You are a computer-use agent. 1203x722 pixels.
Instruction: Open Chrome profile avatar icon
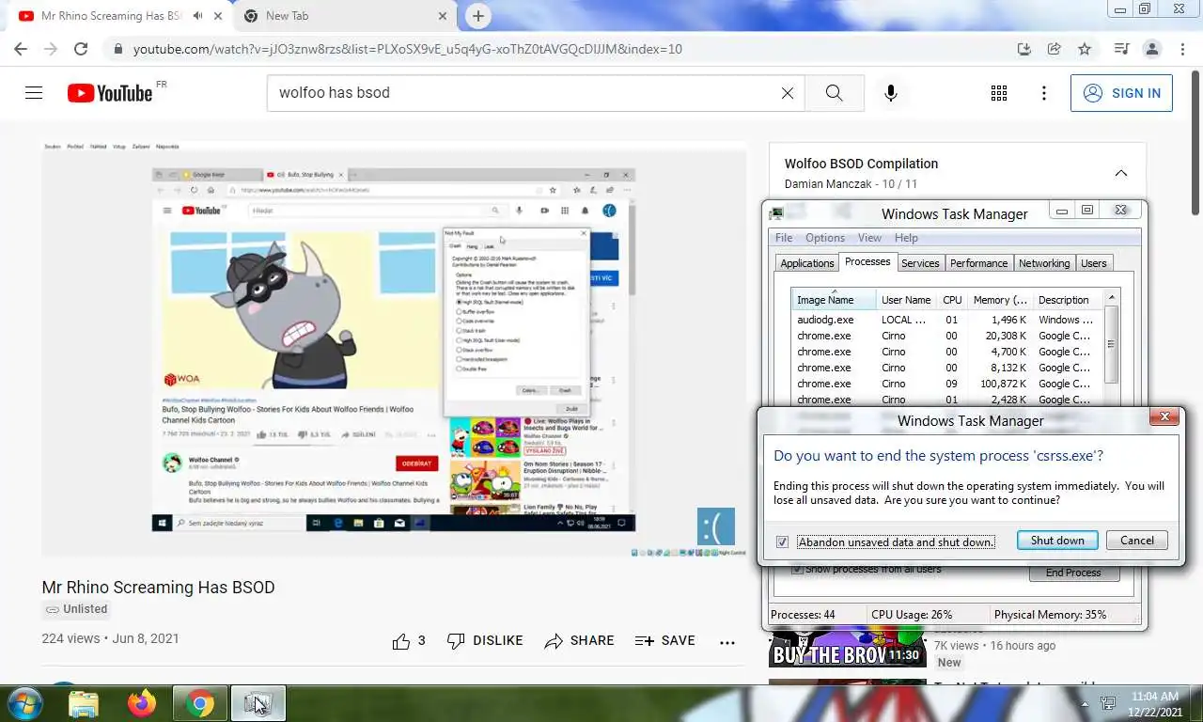click(x=1151, y=49)
